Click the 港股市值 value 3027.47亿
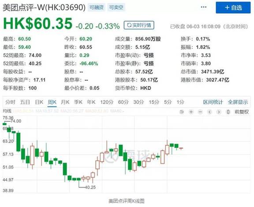Screen dimensions: 254x207 pos(217,80)
